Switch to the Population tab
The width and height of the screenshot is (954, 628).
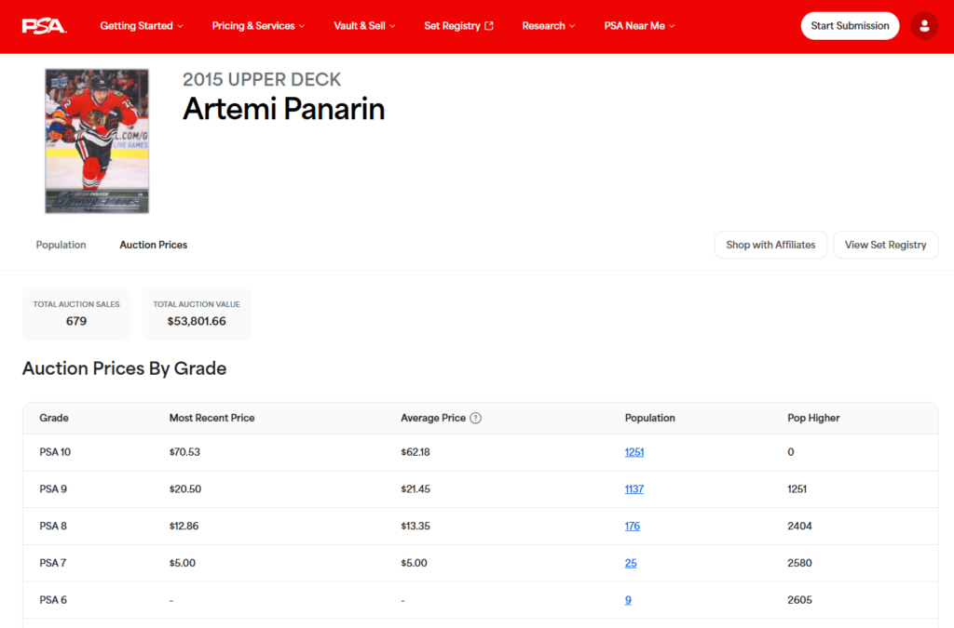61,245
